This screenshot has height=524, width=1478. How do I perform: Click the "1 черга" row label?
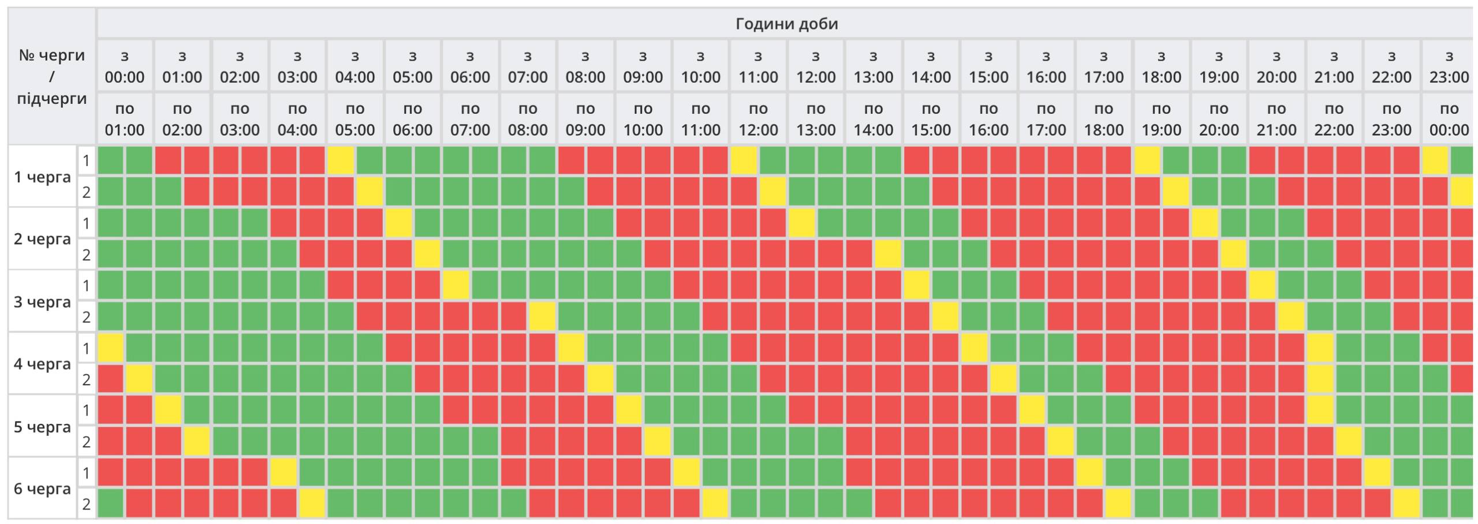[42, 177]
